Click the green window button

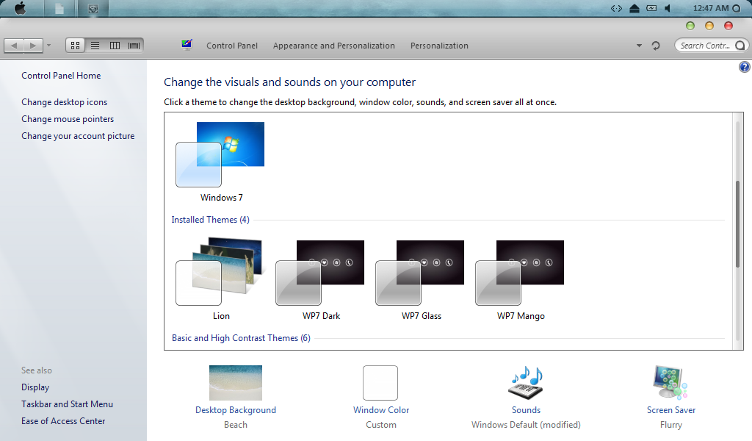coord(690,26)
